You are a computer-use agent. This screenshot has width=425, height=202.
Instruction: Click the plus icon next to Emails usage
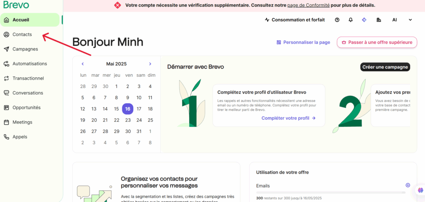coord(408,185)
